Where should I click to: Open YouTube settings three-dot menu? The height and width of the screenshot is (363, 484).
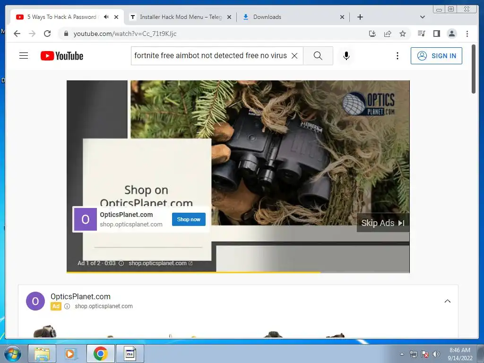(397, 56)
